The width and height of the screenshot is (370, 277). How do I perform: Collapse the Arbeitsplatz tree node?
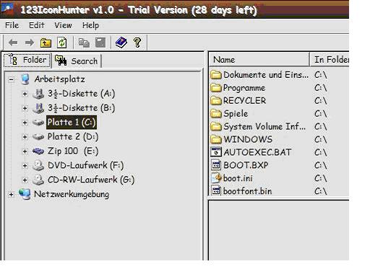coord(11,79)
